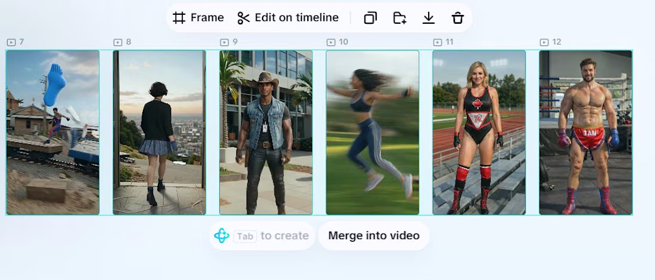
Task: Click the video icon beside label 8
Action: point(118,42)
